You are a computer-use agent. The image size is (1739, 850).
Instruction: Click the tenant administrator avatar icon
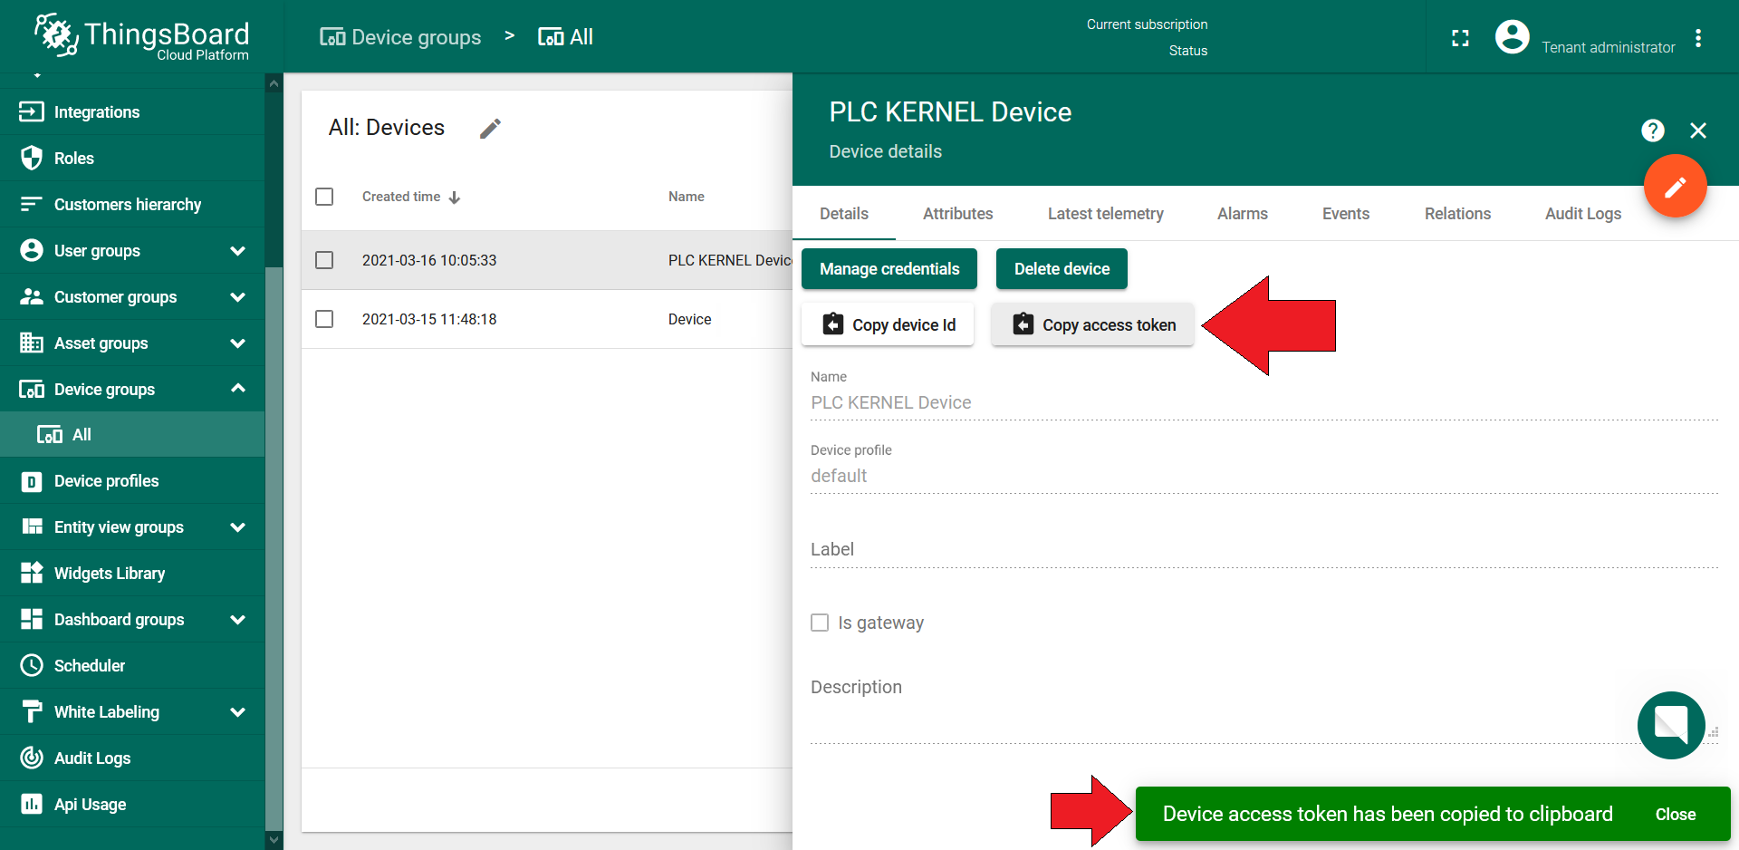click(x=1512, y=38)
